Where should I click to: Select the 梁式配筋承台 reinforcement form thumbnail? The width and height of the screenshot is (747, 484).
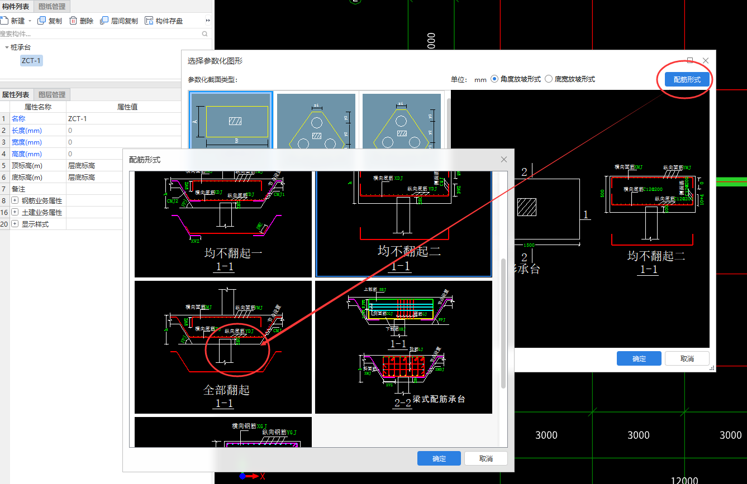point(404,347)
